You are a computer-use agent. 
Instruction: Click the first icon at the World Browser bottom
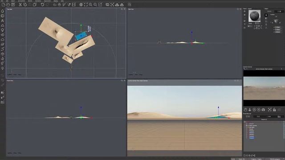coord(244,156)
